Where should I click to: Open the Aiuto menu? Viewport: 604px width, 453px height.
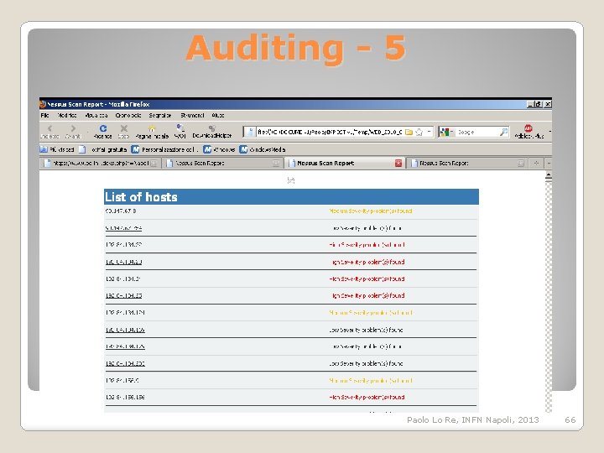tap(218, 115)
